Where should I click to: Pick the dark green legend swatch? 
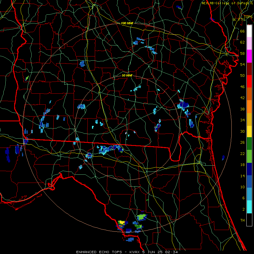coord(249,144)
